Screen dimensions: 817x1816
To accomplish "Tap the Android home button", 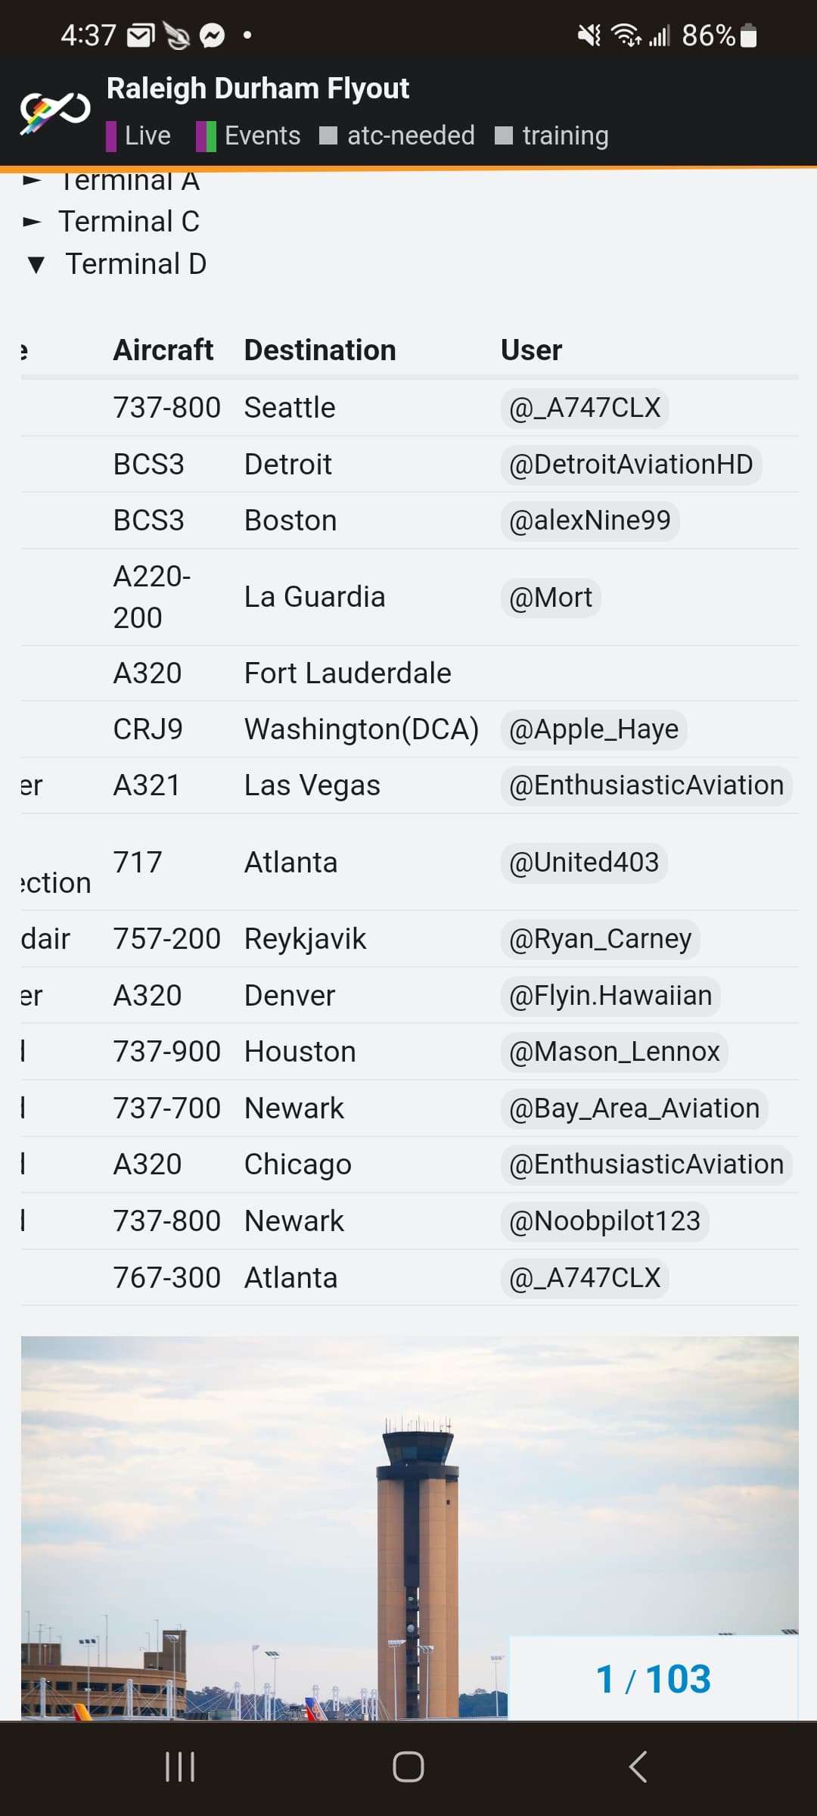I will pyautogui.click(x=408, y=1767).
